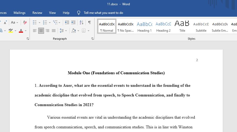Screen dimensions: 237x132
Task: Toggle Show/Hide paragraph marks
Action: click(90, 22)
